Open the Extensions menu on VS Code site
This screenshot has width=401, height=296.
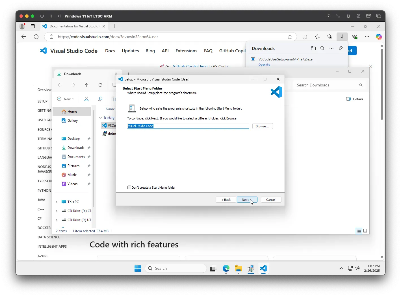186,51
